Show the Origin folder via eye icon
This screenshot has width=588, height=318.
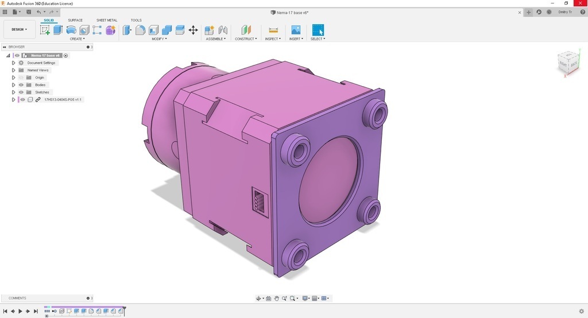21,77
